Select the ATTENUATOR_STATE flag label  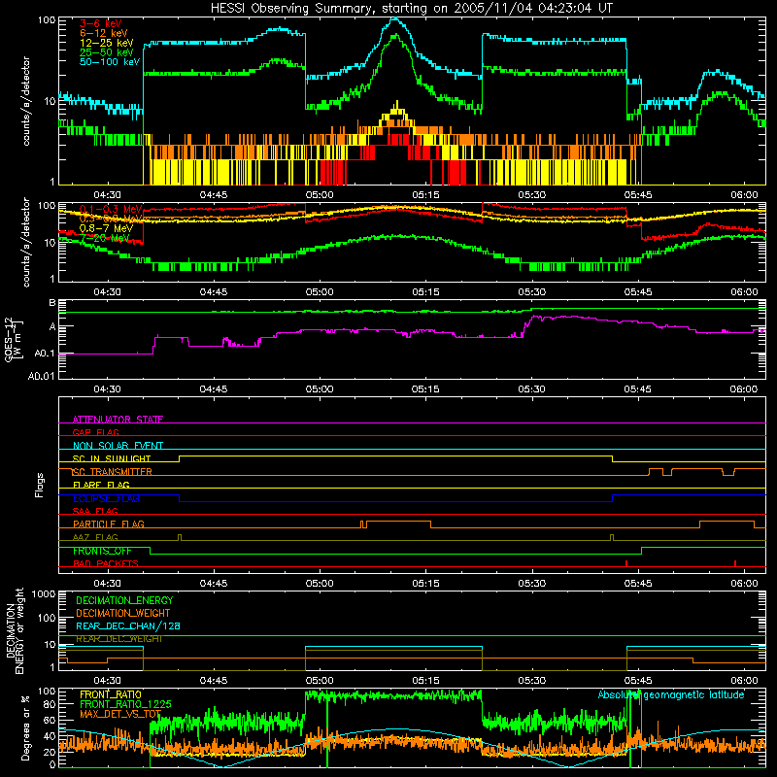point(118,420)
